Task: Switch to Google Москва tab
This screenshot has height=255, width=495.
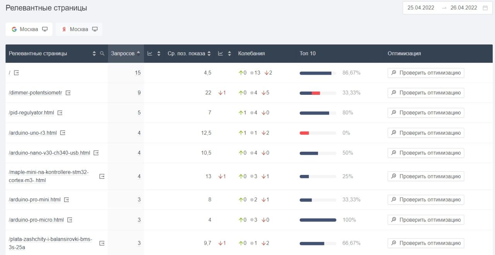Action: [x=29, y=29]
